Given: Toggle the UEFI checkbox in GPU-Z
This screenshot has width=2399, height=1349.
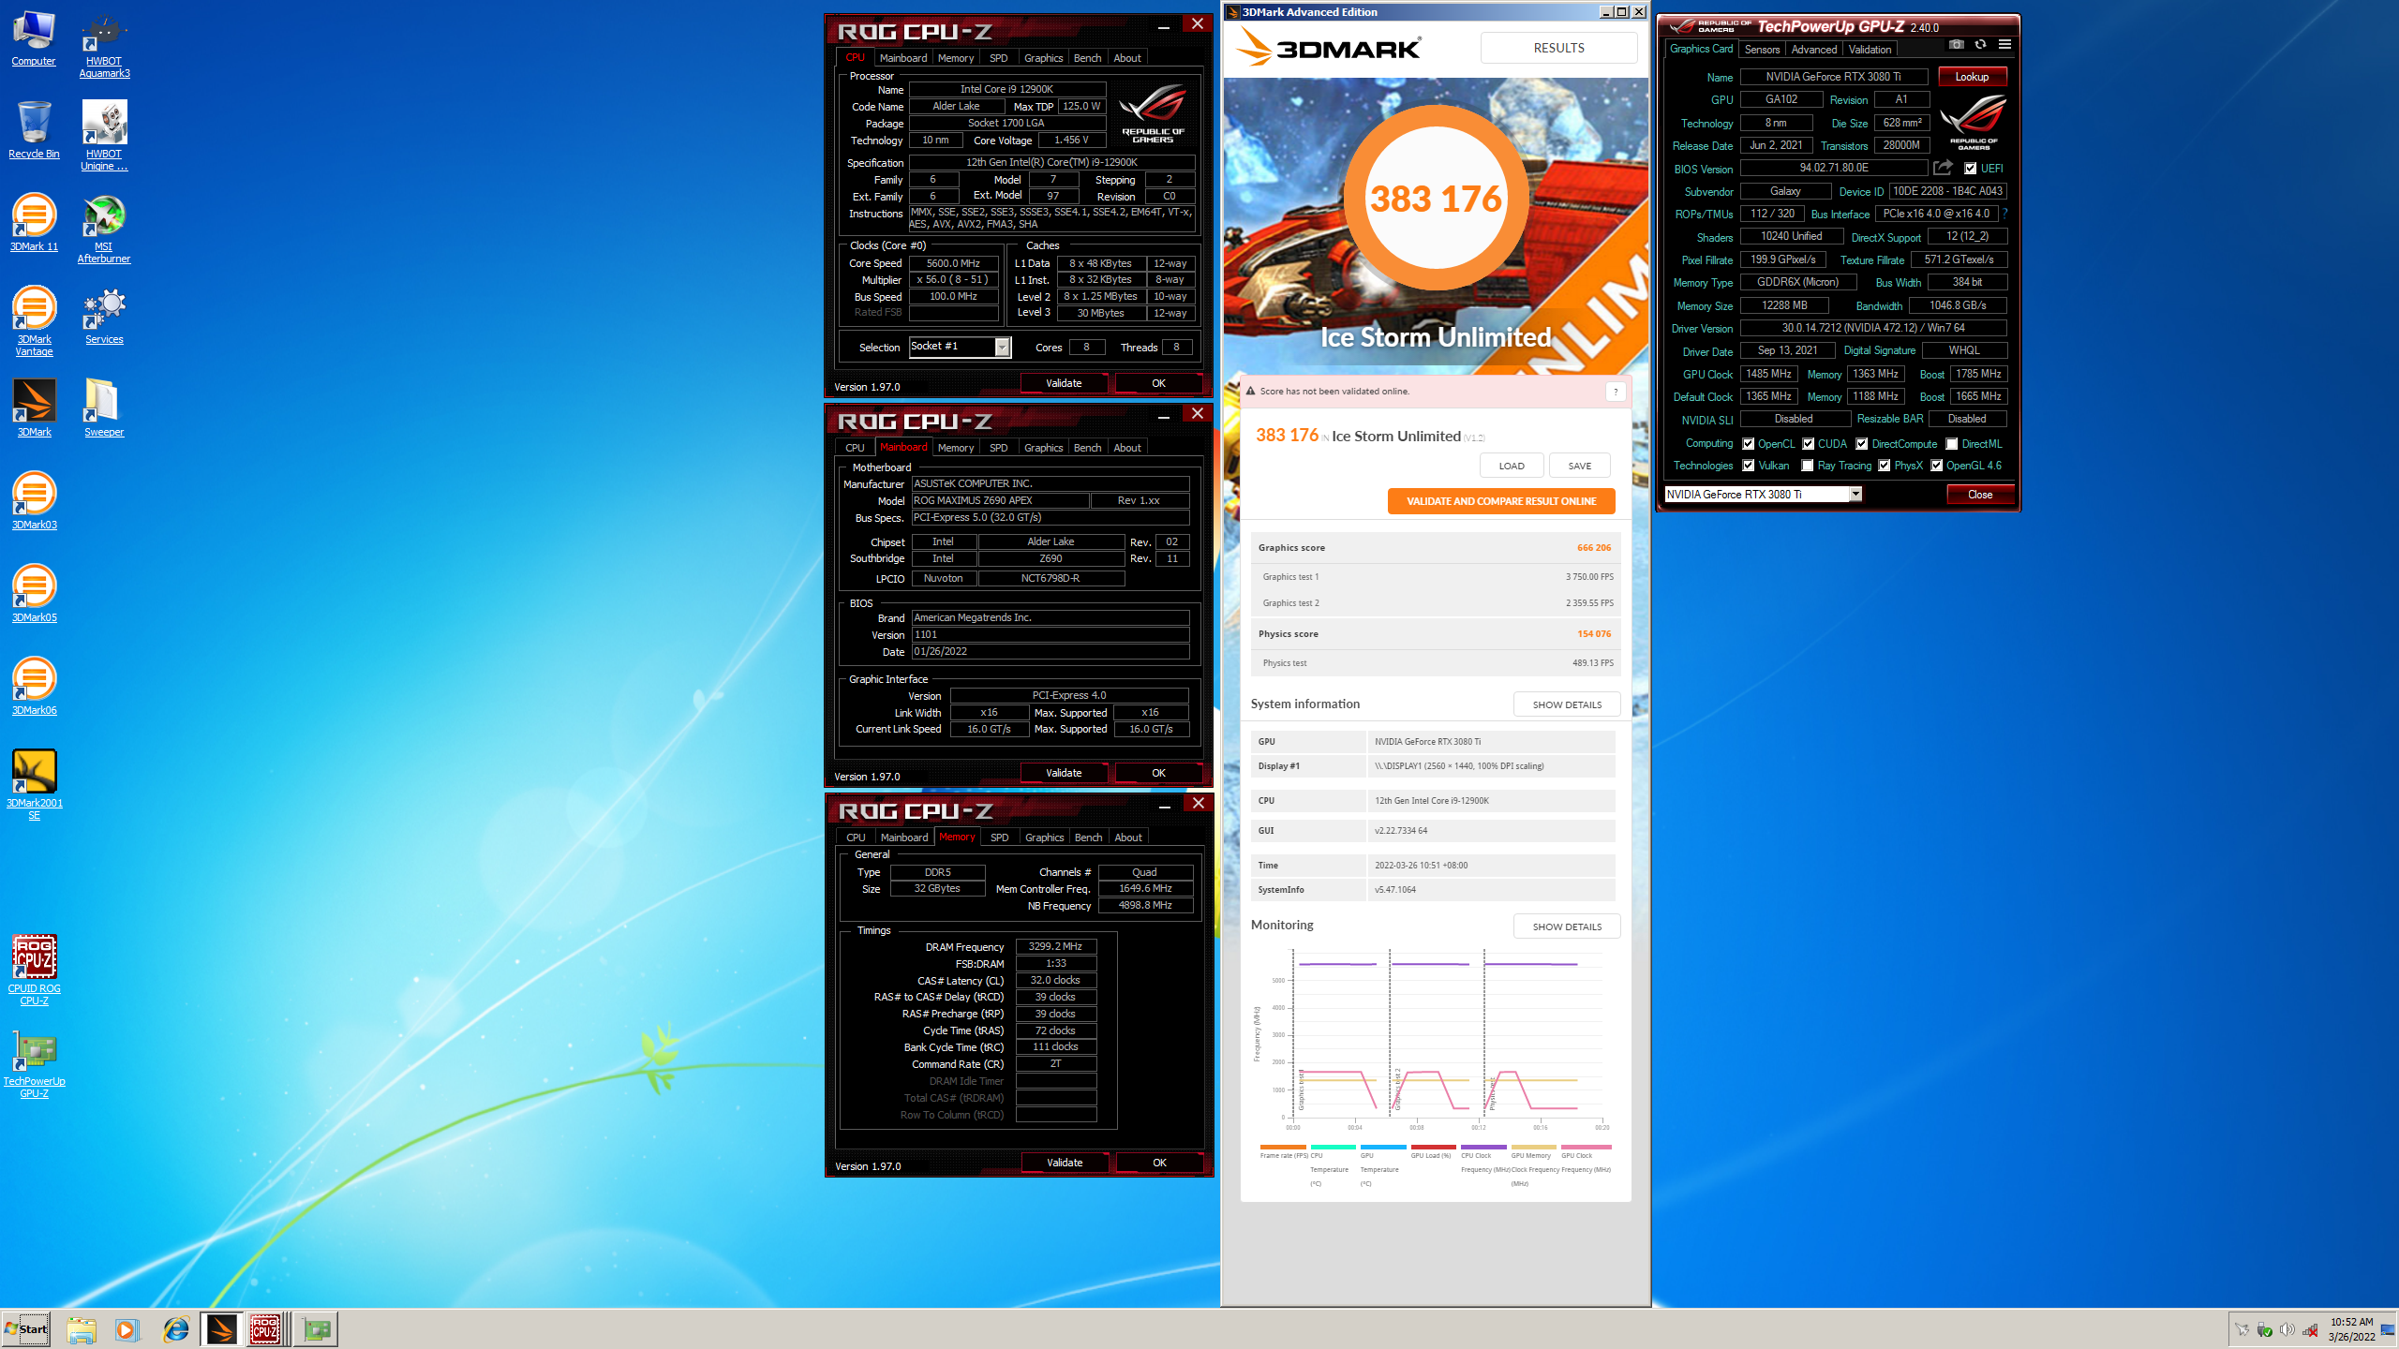Looking at the screenshot, I should 1970,169.
